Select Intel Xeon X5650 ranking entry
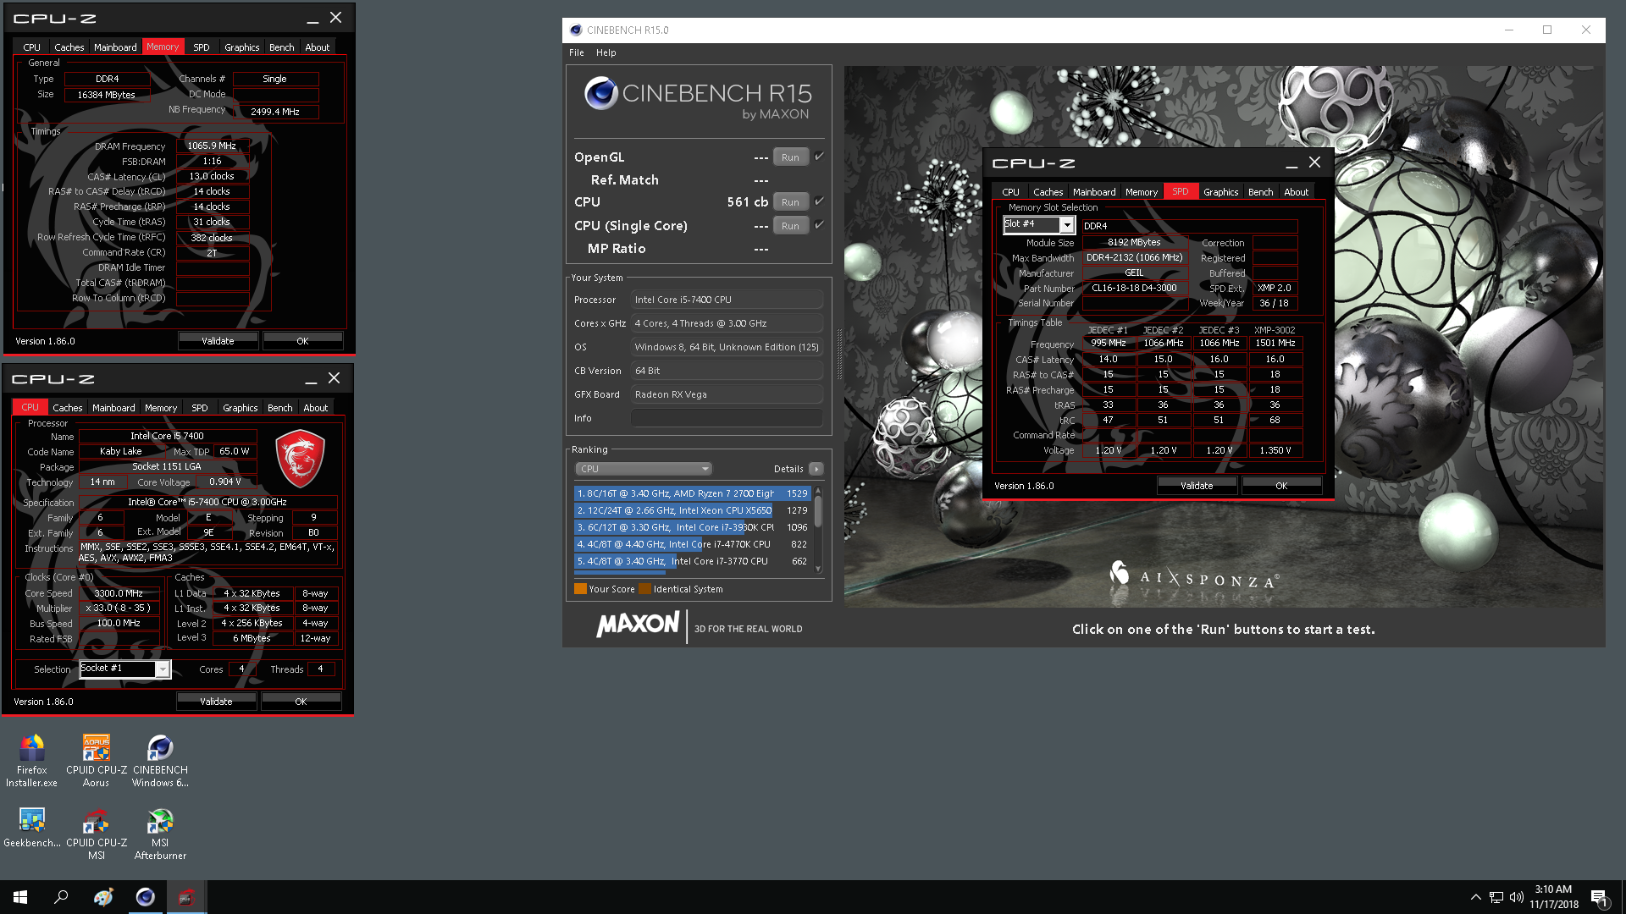The image size is (1626, 914). tap(692, 510)
